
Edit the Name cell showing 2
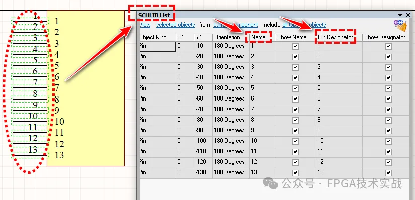coord(262,57)
